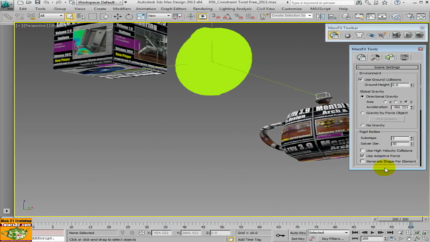Click the Mirror tool icon
430x242 pixels.
point(320,17)
